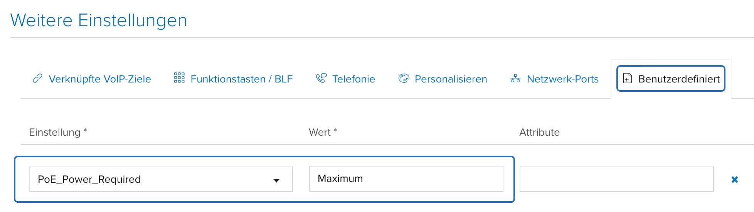
Task: Open the PoE_Power_Required setting dropdown
Action: coord(154,179)
